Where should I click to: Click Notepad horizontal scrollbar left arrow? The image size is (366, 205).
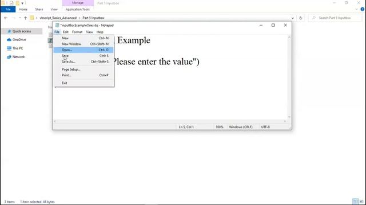click(x=55, y=121)
